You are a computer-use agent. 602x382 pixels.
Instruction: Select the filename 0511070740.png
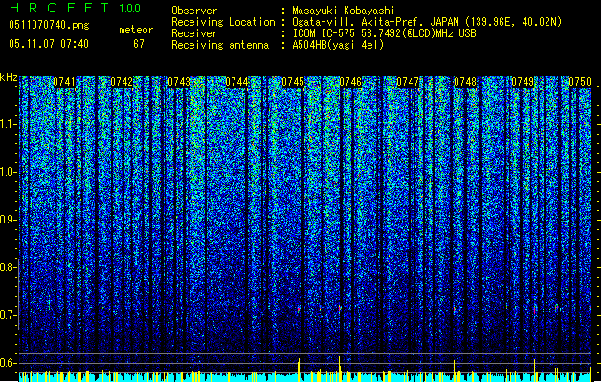49,26
